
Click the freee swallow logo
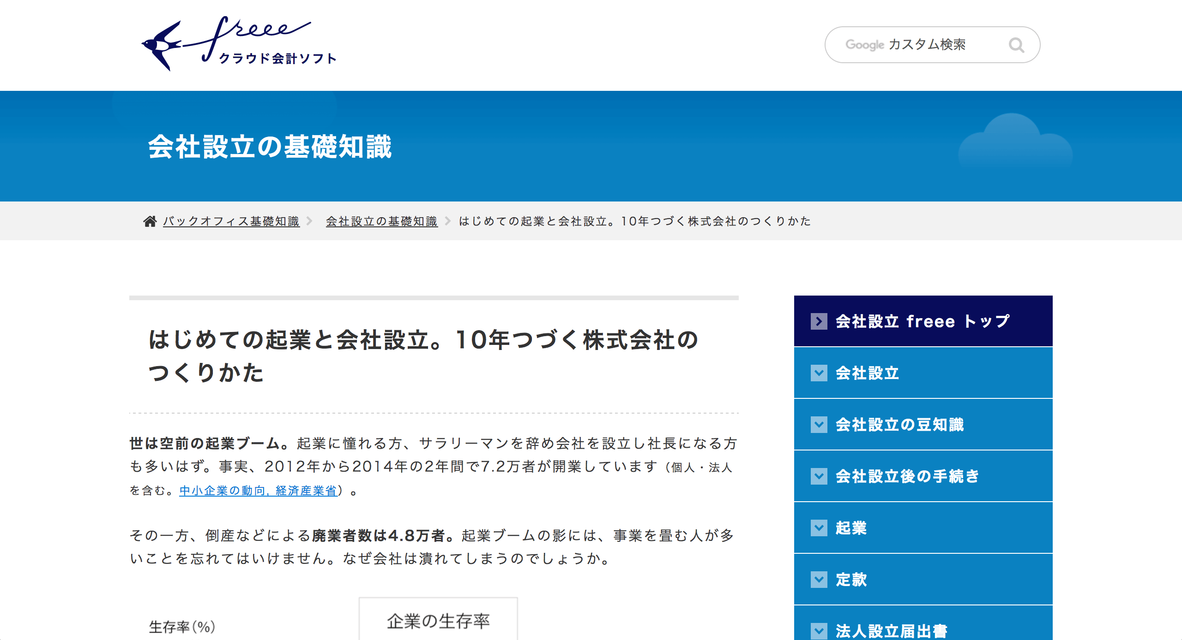[239, 44]
